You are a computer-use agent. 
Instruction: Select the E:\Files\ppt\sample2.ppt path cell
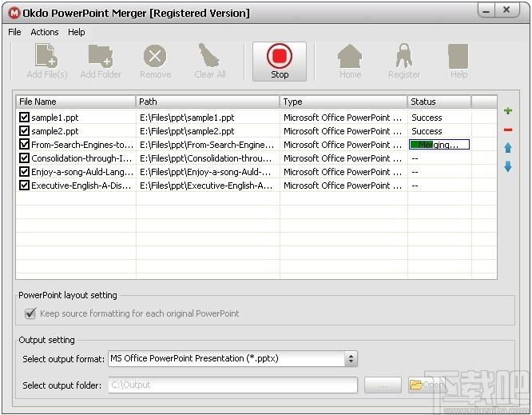coord(187,131)
